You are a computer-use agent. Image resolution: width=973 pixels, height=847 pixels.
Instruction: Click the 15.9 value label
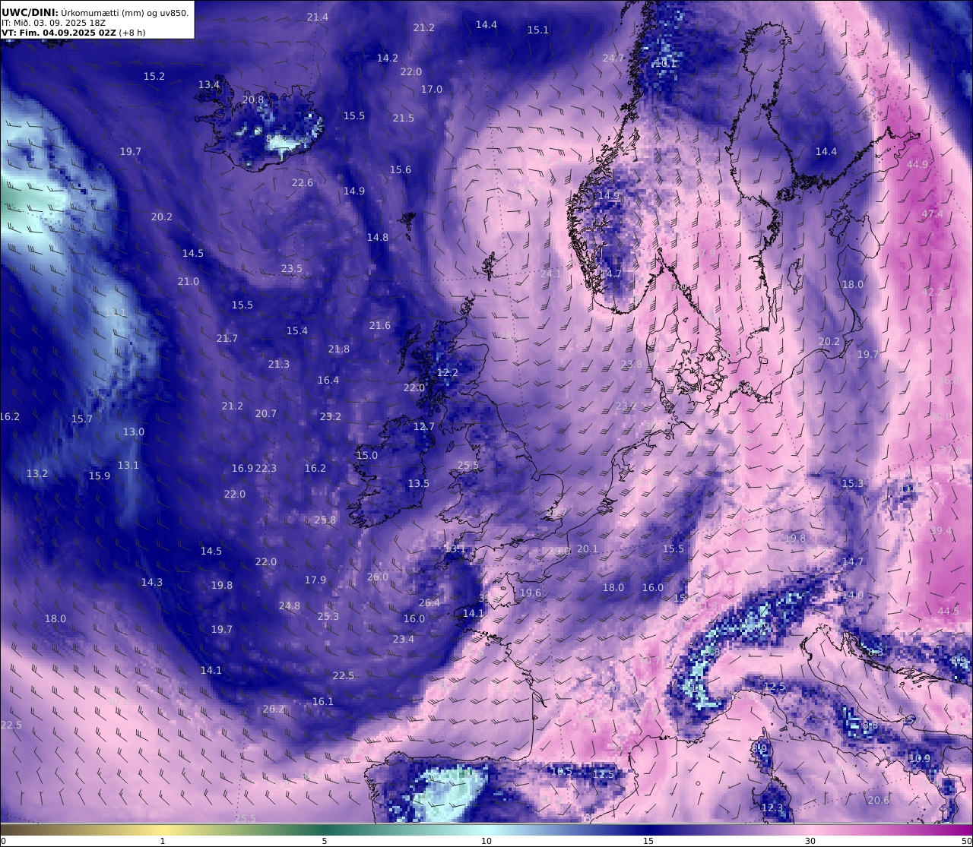coord(100,476)
